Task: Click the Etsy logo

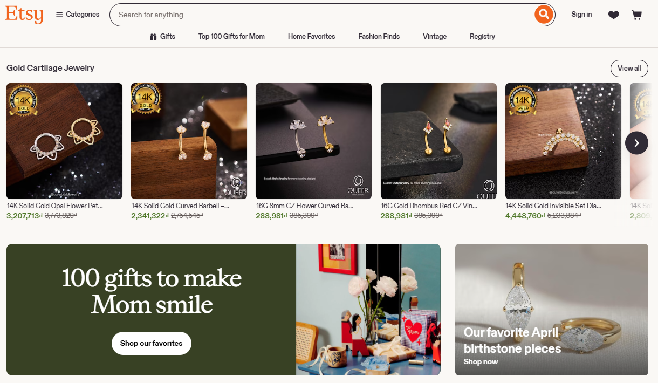Action: pos(24,15)
